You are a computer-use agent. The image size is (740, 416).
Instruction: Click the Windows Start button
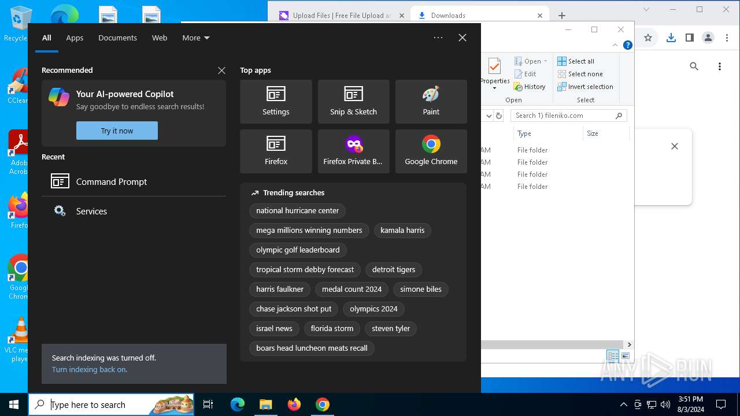(14, 404)
